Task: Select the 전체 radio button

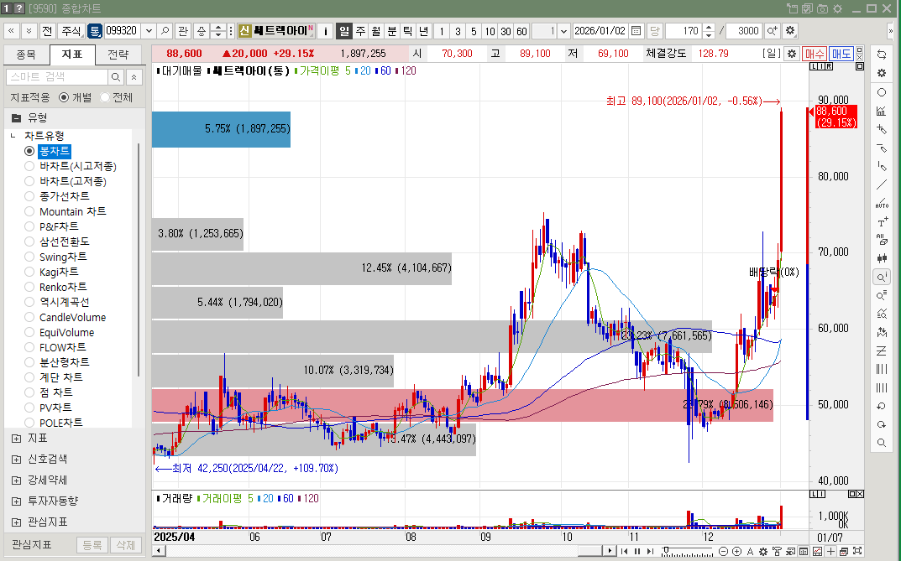Action: coord(105,97)
